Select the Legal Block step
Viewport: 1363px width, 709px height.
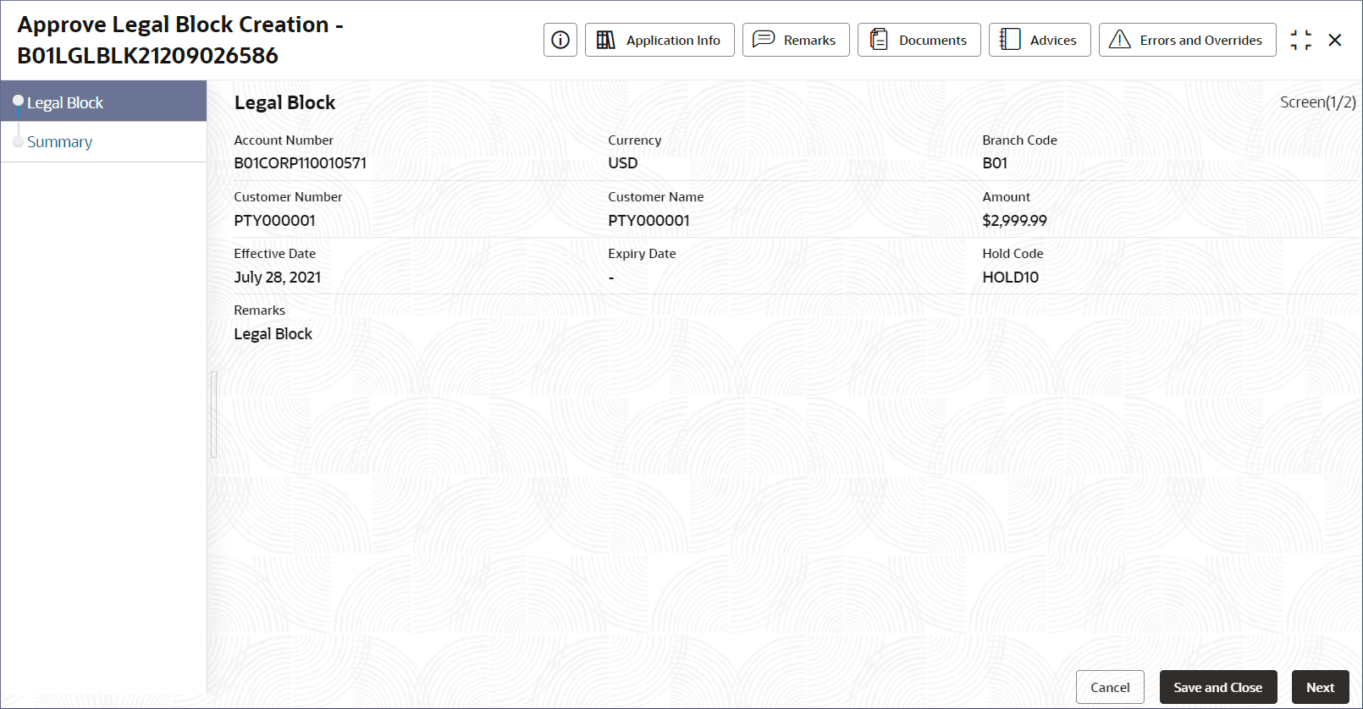click(x=103, y=102)
